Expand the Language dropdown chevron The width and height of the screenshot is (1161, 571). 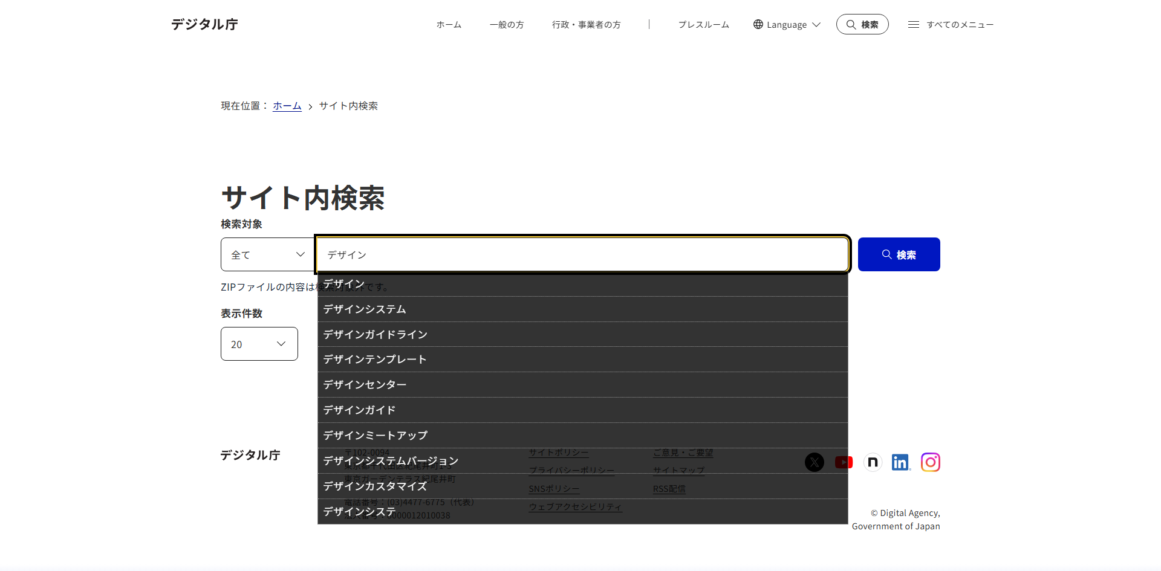coord(816,25)
